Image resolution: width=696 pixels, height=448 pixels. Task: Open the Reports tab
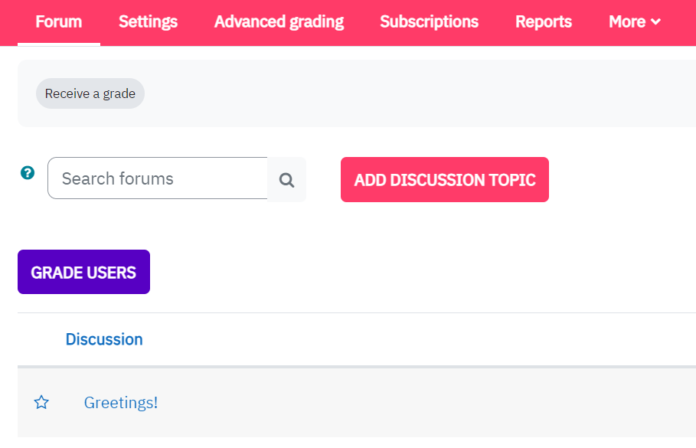pos(544,21)
